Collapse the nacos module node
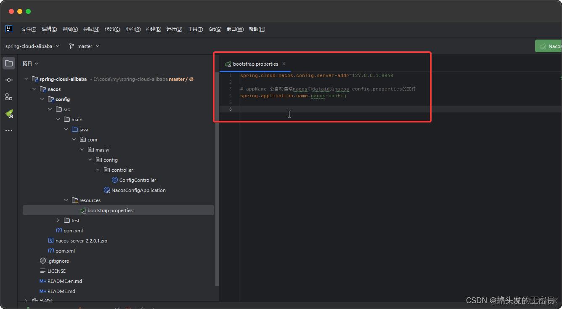This screenshot has height=309, width=562. click(x=34, y=89)
